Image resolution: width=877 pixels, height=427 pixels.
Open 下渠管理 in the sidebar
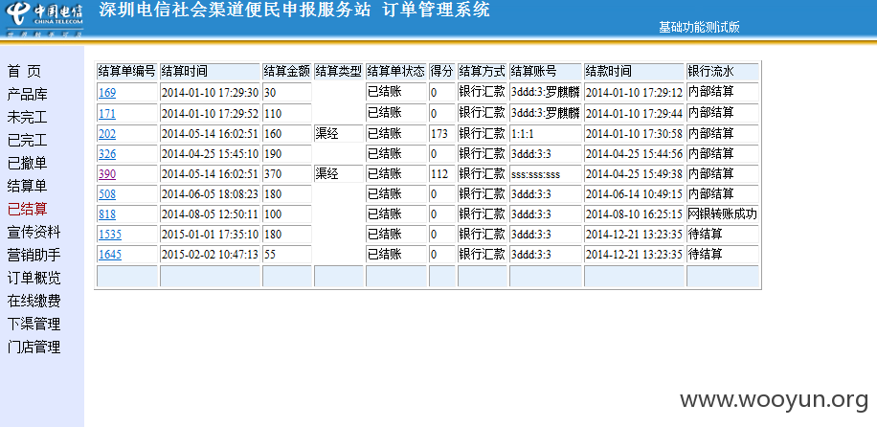click(34, 324)
